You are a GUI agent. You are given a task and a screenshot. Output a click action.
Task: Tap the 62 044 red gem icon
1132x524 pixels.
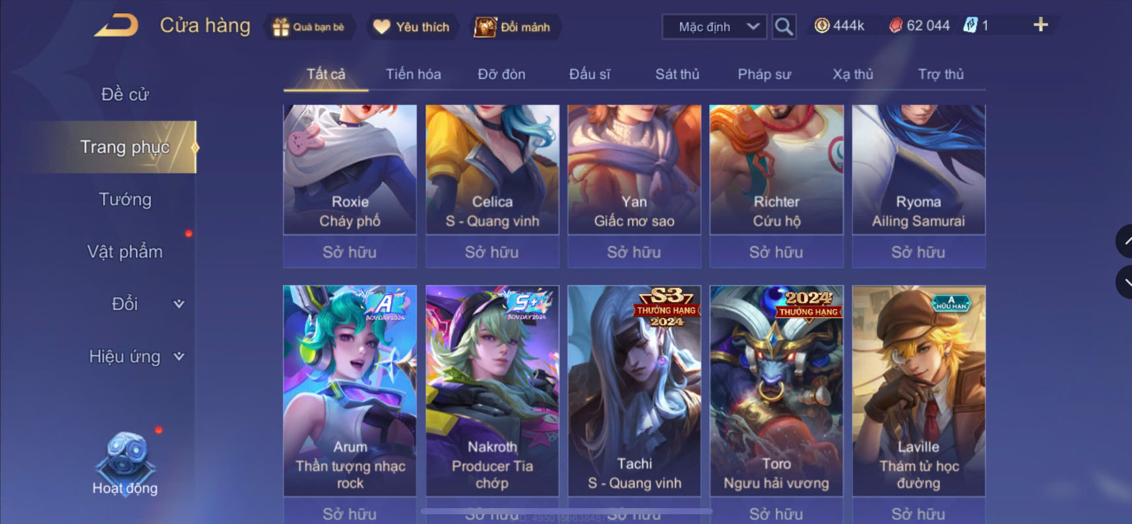pyautogui.click(x=896, y=26)
